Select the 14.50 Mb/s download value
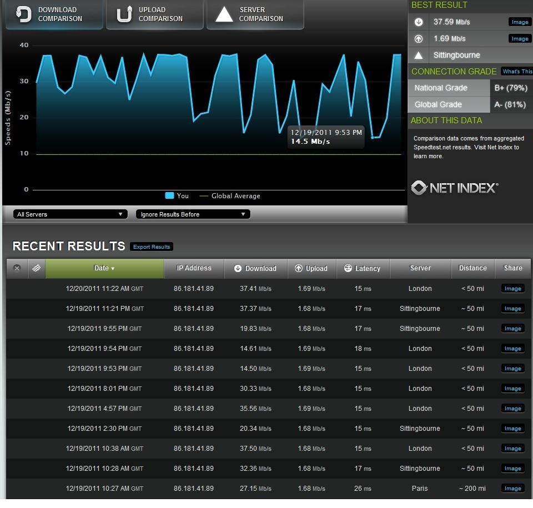This screenshot has height=508, width=533. point(255,369)
